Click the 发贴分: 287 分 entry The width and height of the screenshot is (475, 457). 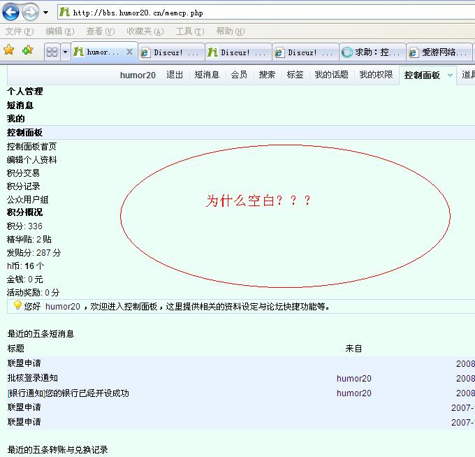tap(34, 253)
